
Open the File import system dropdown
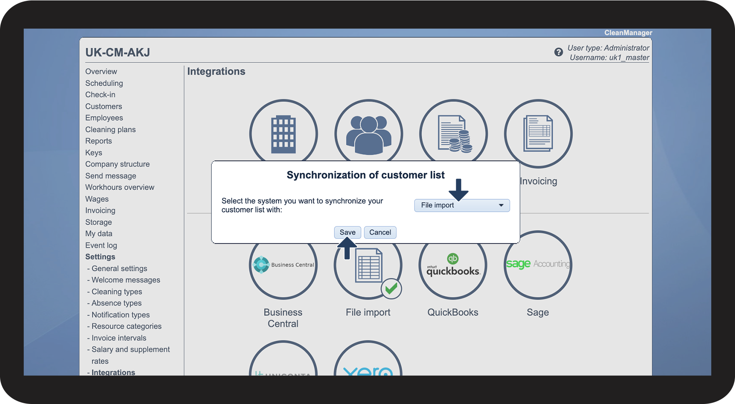click(462, 205)
